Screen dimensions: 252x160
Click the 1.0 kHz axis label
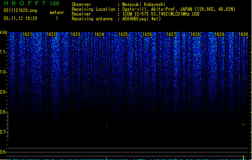coord(3,72)
